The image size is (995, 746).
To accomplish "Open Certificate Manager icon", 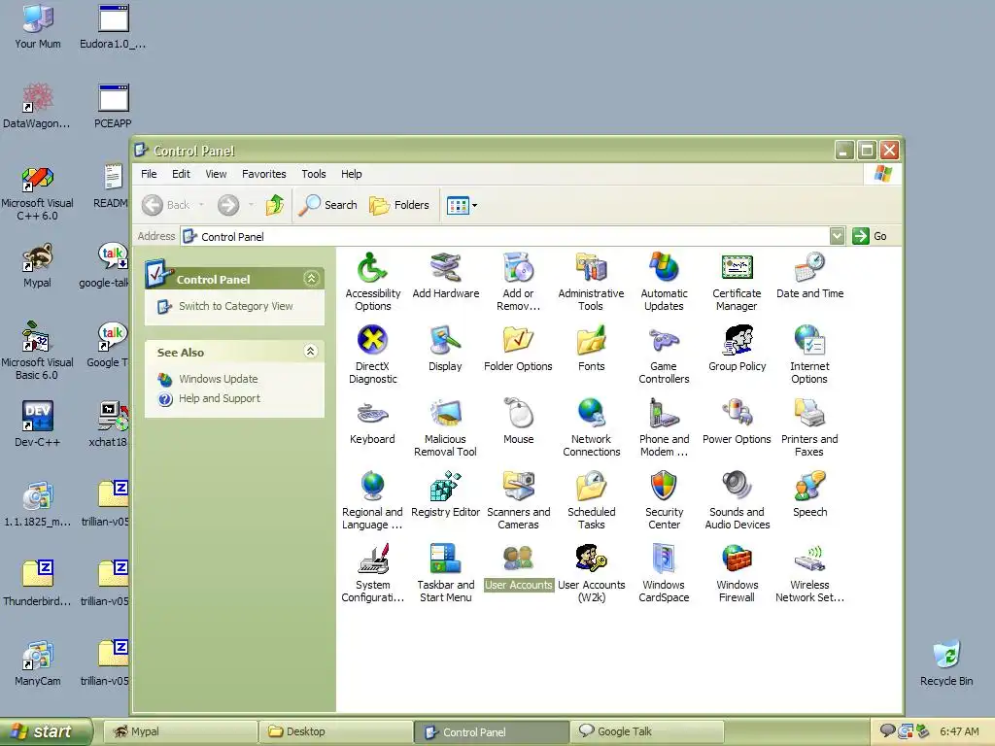I will point(737,282).
